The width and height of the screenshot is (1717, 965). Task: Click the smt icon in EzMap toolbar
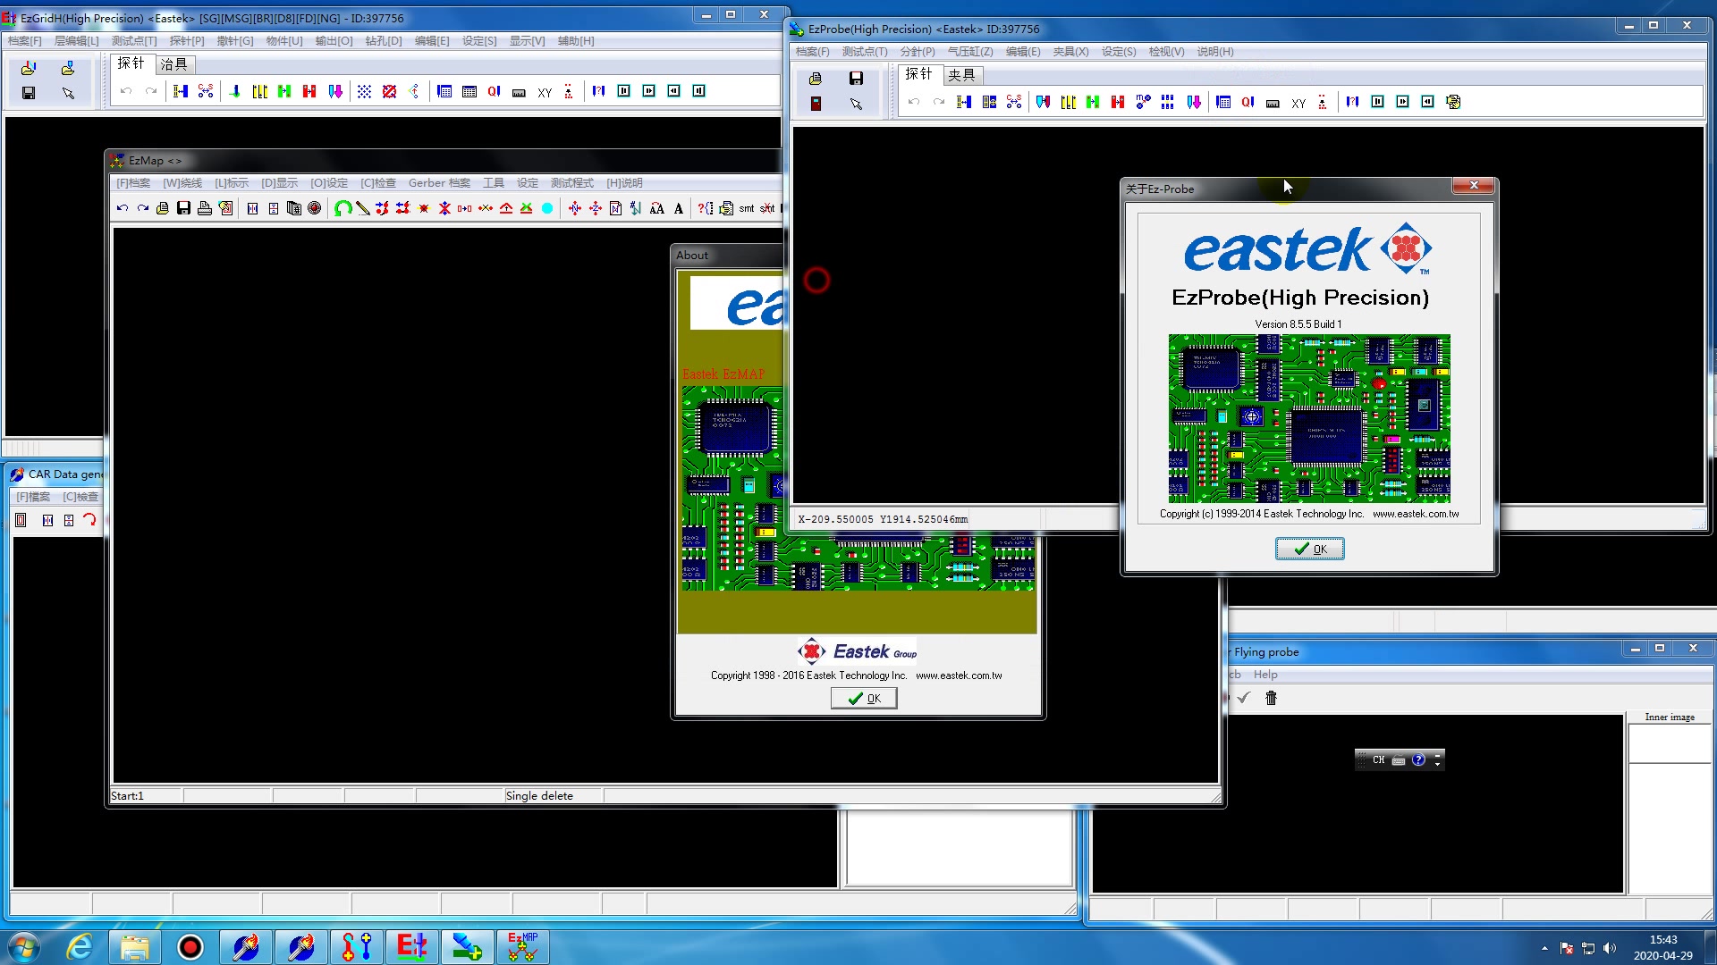748,208
